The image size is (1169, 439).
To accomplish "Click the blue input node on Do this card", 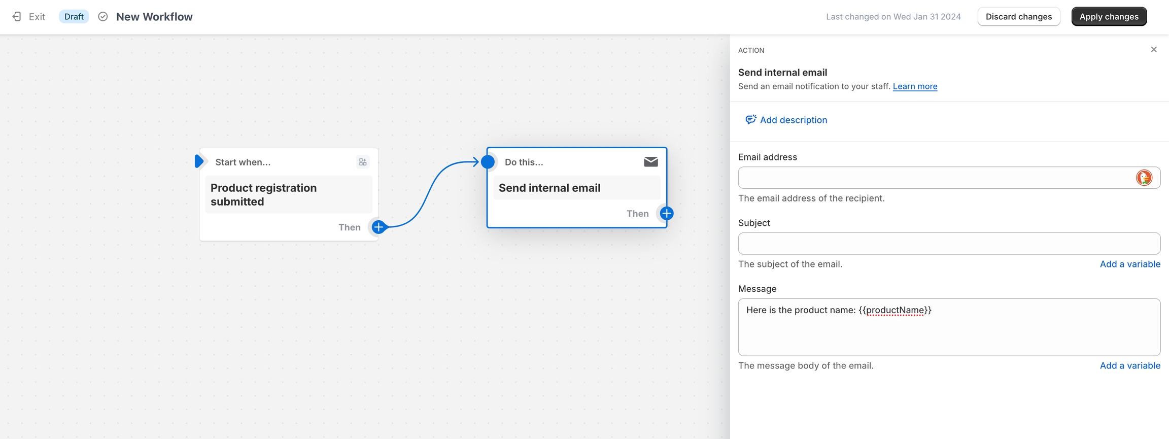I will pyautogui.click(x=488, y=162).
